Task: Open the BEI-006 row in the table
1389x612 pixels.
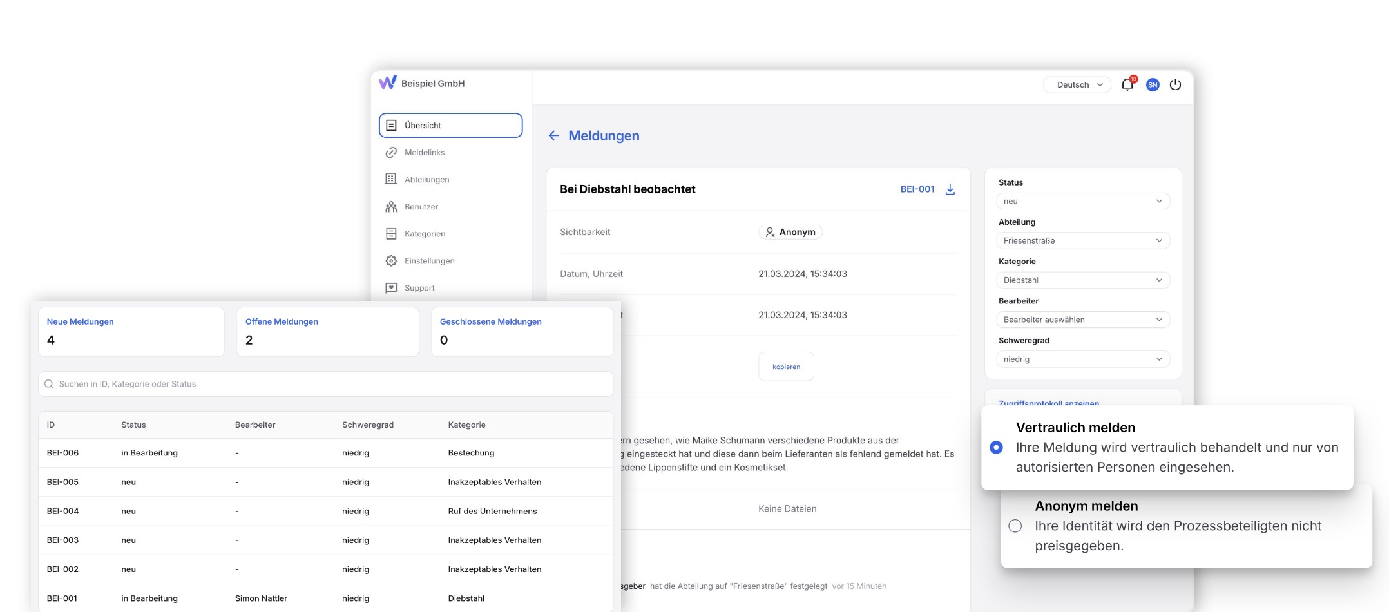Action: coord(62,453)
